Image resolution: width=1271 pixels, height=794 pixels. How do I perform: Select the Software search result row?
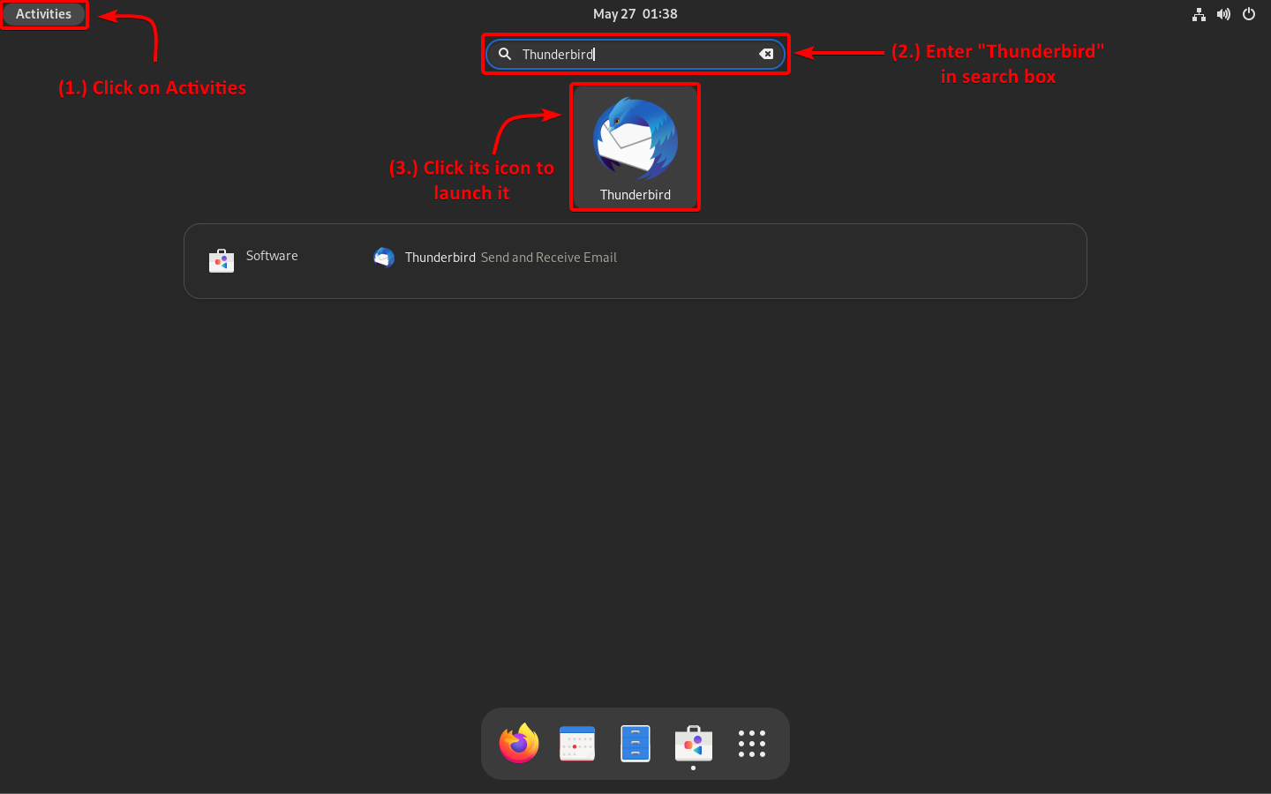click(271, 256)
